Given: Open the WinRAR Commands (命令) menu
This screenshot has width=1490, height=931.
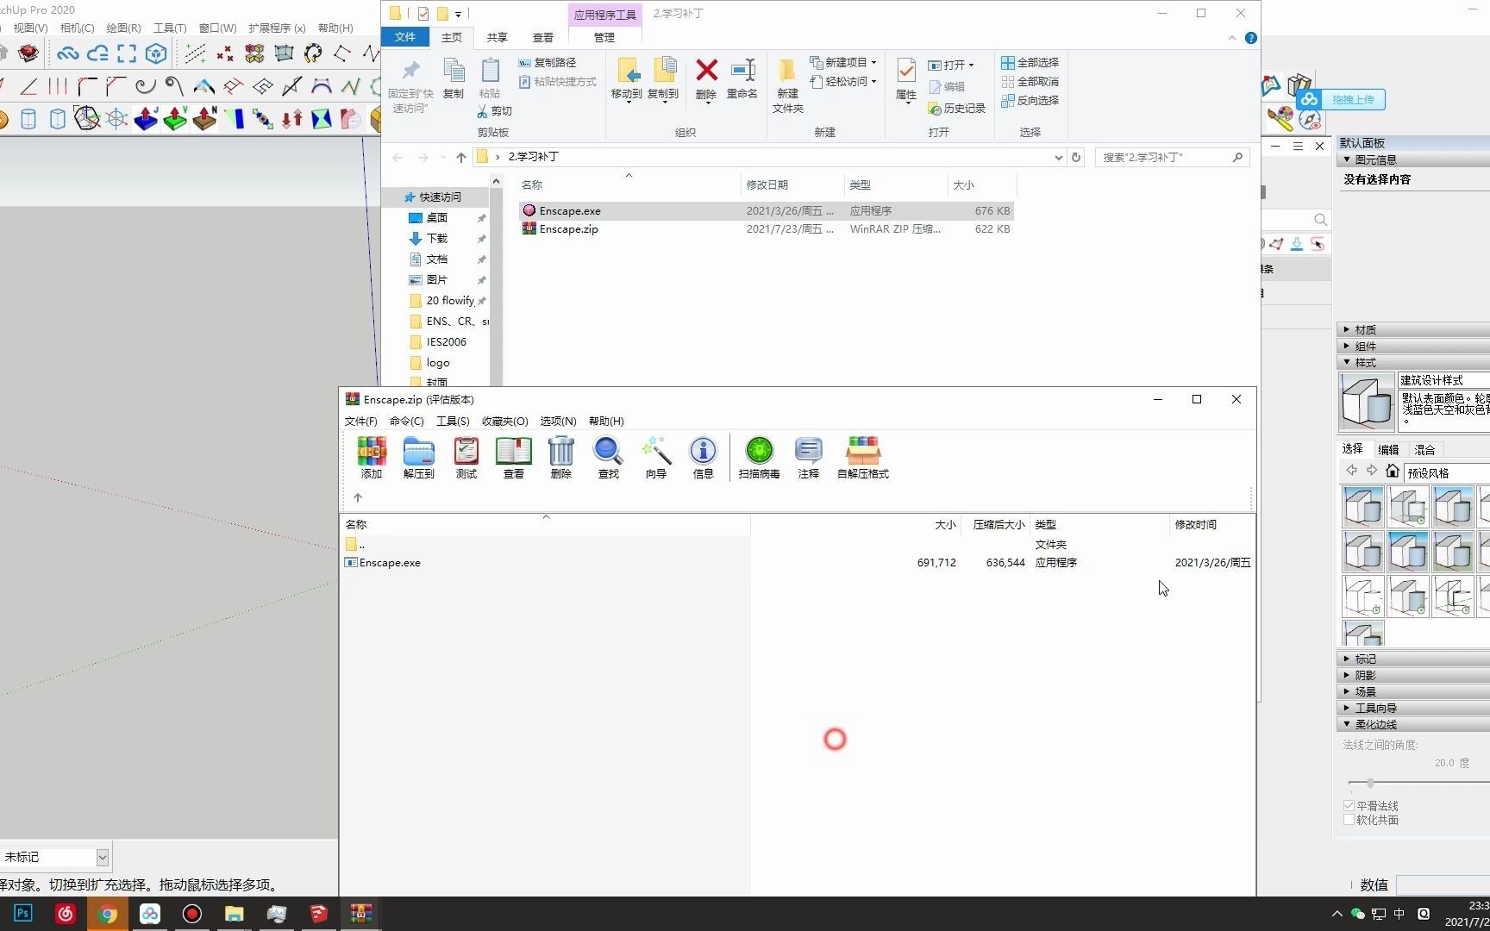Looking at the screenshot, I should 406,421.
